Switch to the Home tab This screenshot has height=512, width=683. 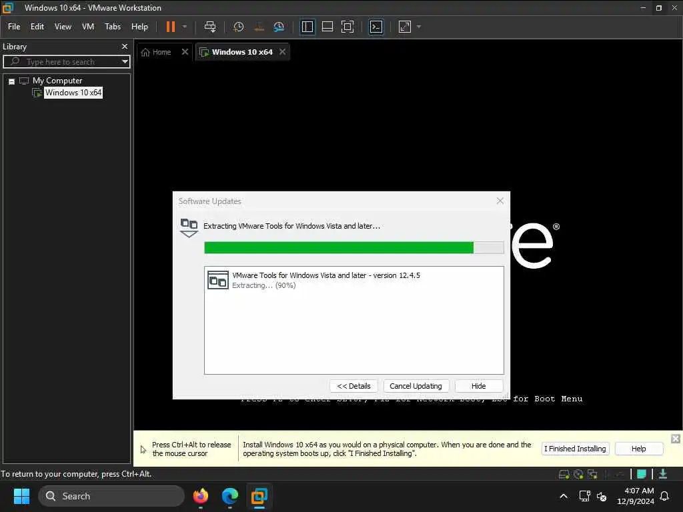[x=156, y=52]
